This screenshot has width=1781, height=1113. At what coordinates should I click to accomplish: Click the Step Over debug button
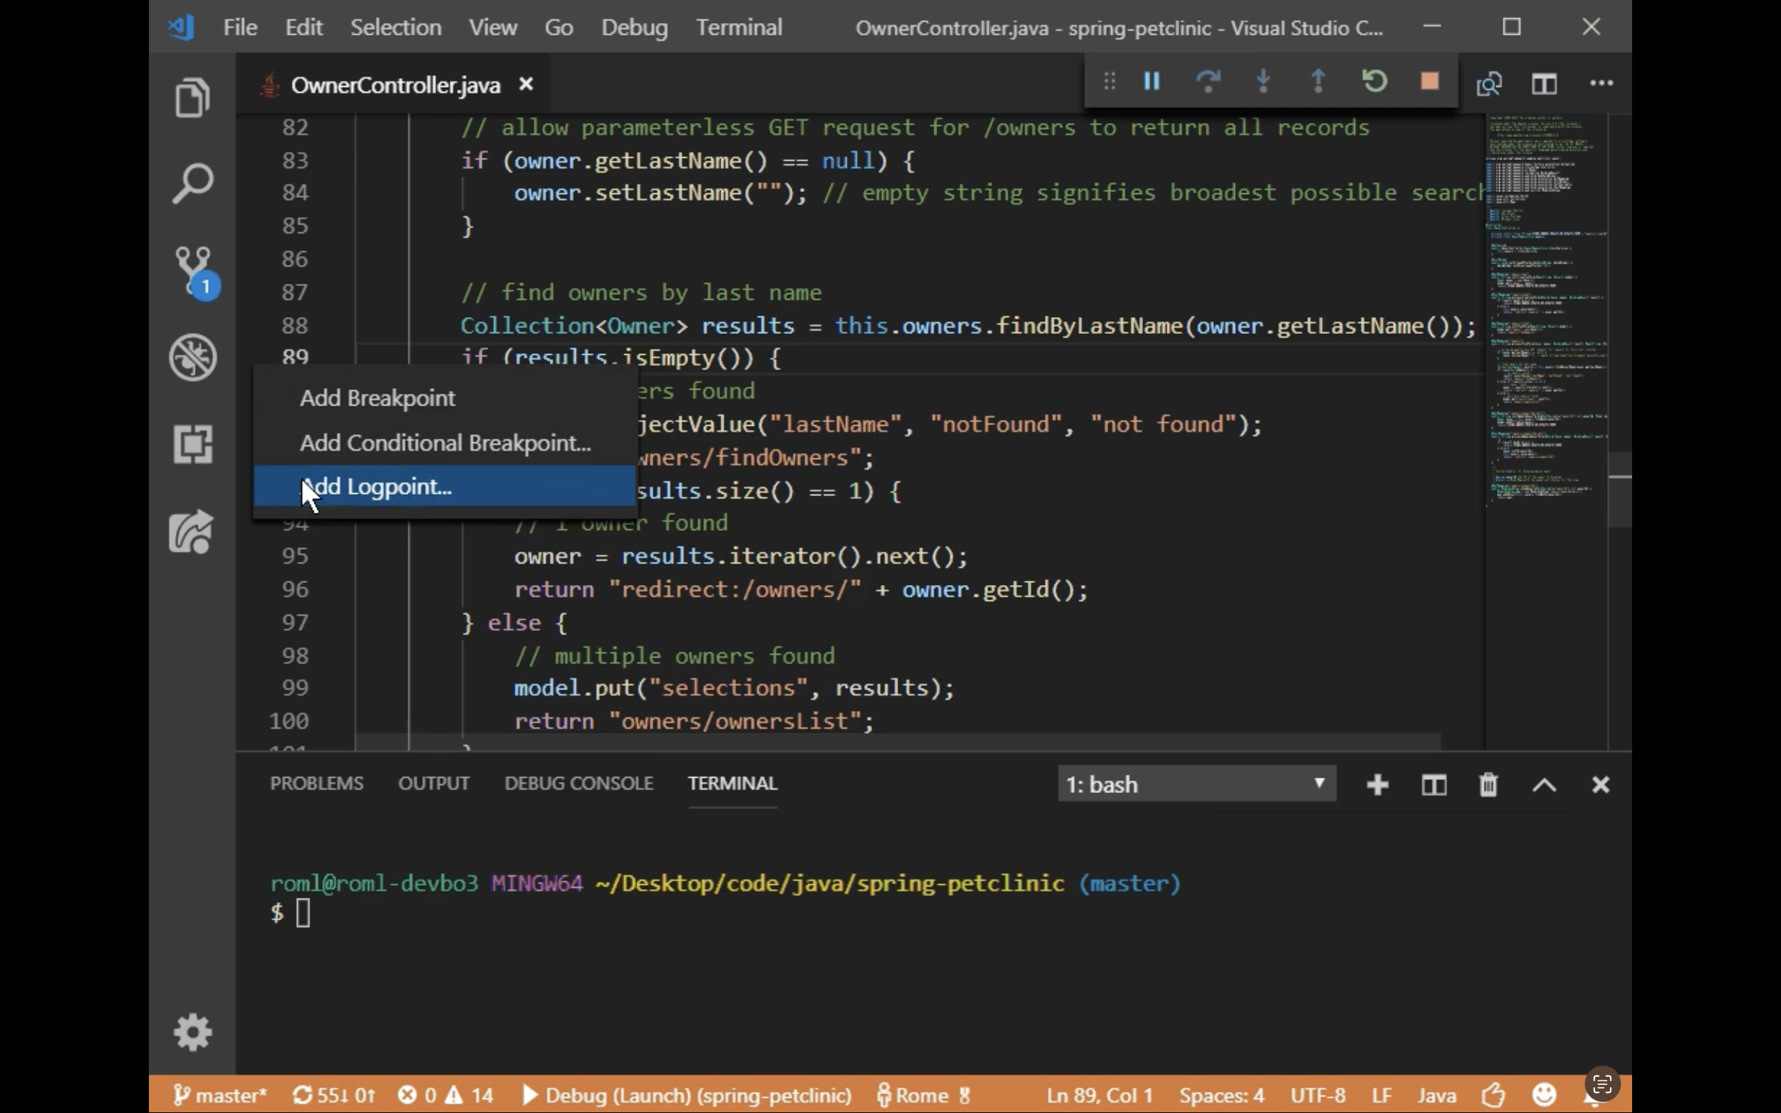click(x=1208, y=80)
